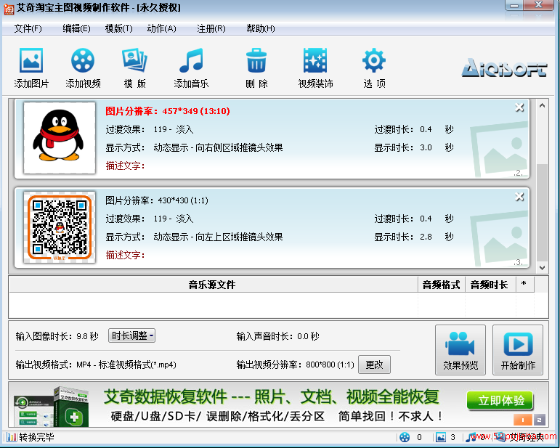The width and height of the screenshot is (560, 448).
Task: Click 输入图像时长: 9.8 秒 text
Action: 57,336
